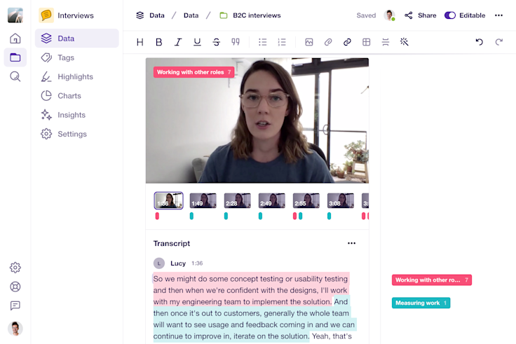Select the 2:49 video thumbnail
This screenshot has height=344, width=516.
point(272,200)
